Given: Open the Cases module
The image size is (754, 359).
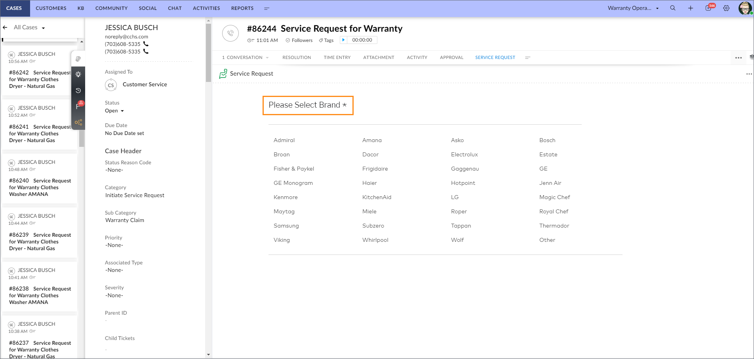Looking at the screenshot, I should [14, 8].
